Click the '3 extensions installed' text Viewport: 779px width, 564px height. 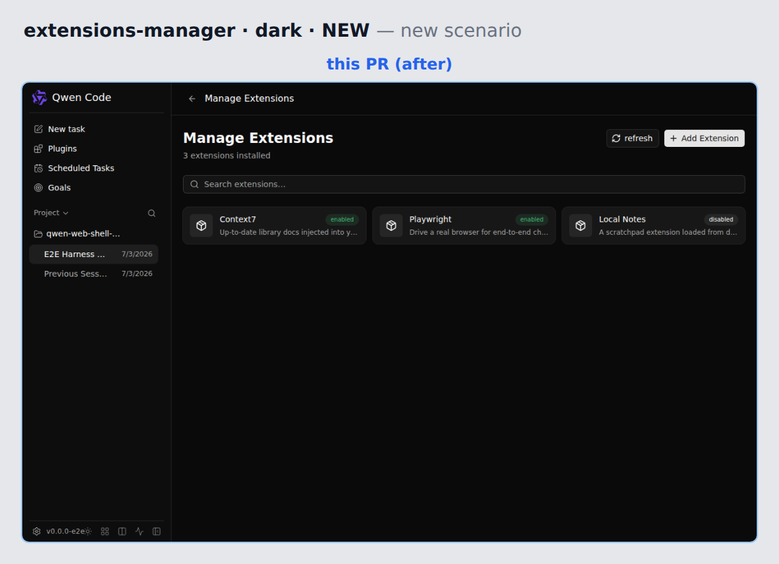point(226,155)
